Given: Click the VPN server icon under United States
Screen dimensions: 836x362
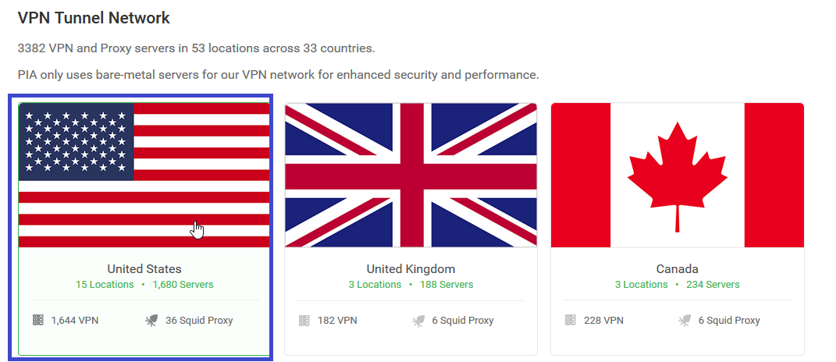Looking at the screenshot, I should coord(37,321).
